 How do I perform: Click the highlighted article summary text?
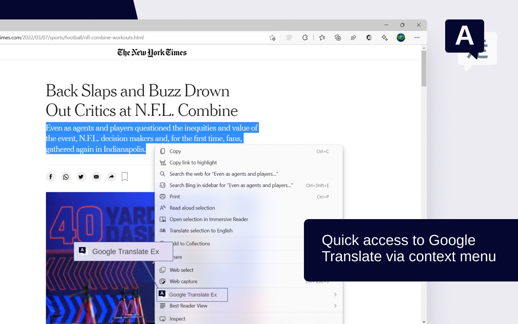152,139
